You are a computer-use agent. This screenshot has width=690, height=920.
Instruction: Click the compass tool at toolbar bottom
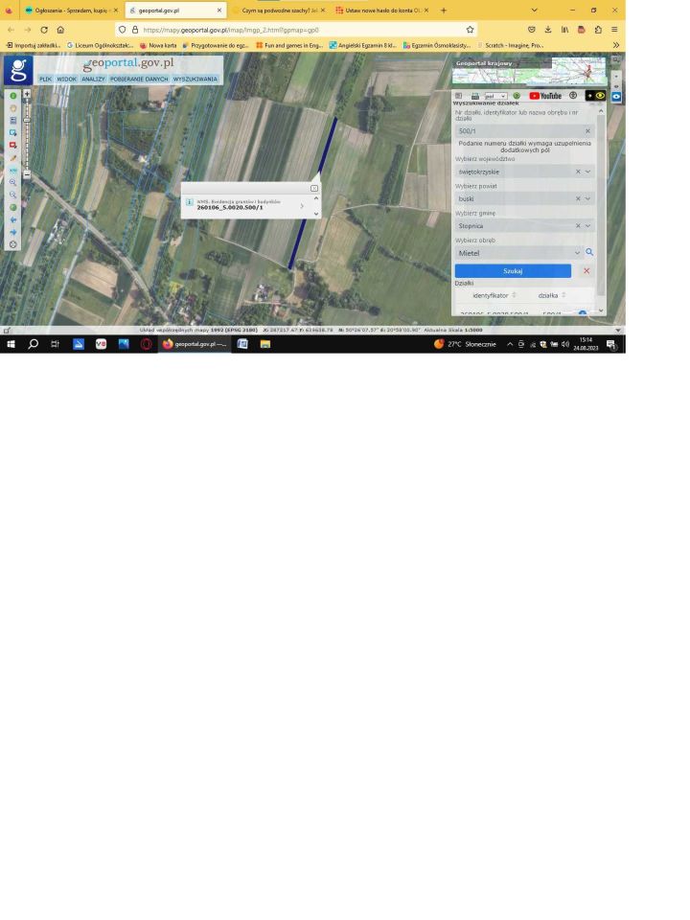point(12,244)
